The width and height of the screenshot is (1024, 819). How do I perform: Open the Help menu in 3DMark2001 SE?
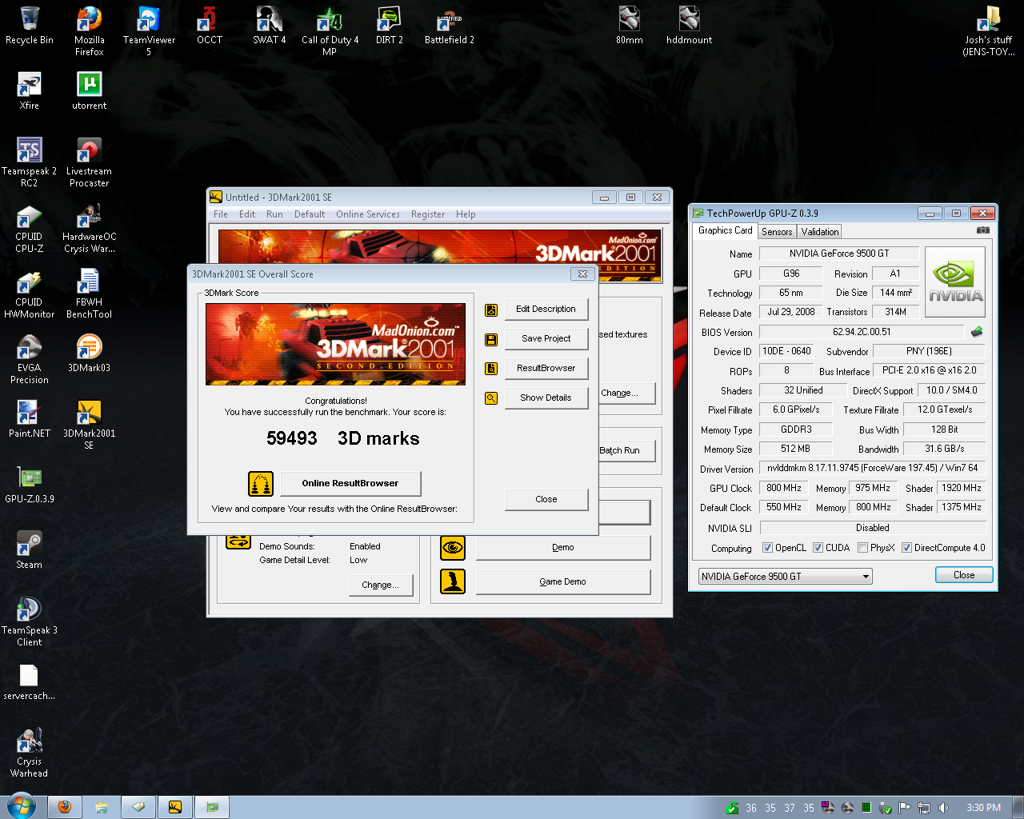[466, 214]
